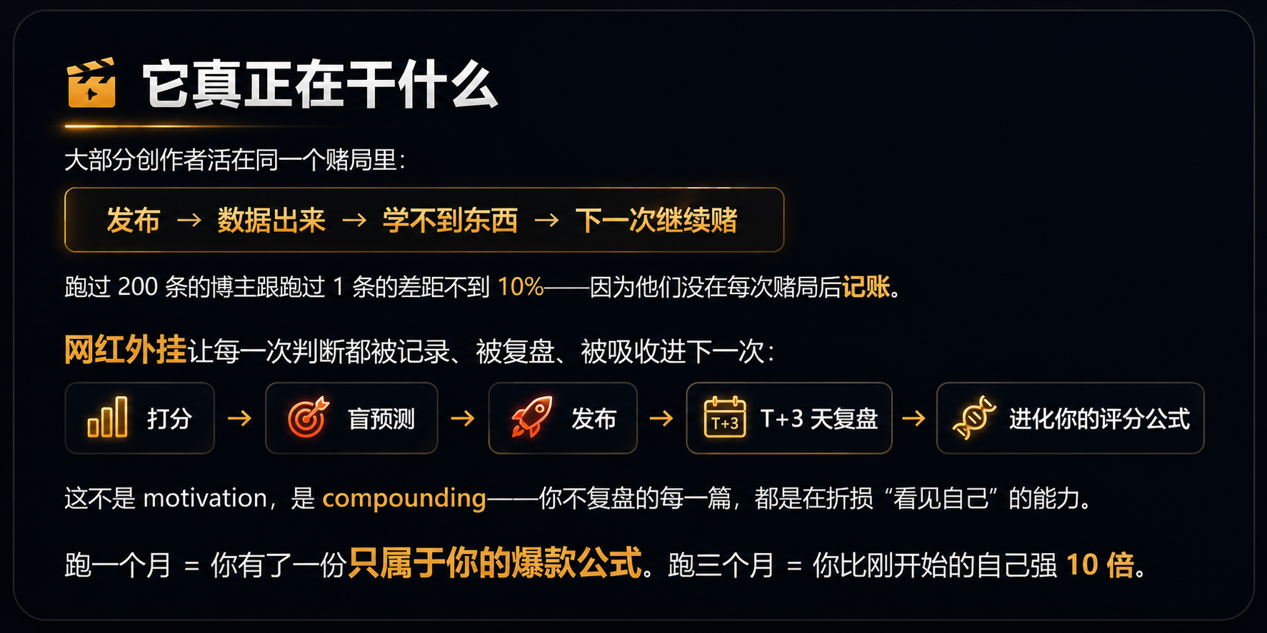Select the 盲预测 step label
The width and height of the screenshot is (1267, 633).
[x=381, y=419]
